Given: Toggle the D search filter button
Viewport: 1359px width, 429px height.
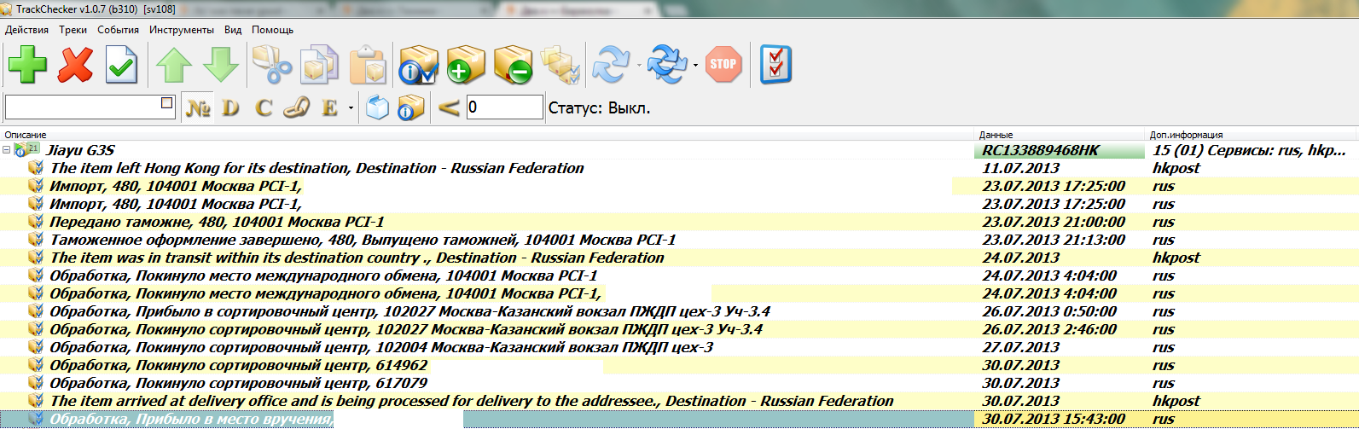Looking at the screenshot, I should tap(230, 108).
